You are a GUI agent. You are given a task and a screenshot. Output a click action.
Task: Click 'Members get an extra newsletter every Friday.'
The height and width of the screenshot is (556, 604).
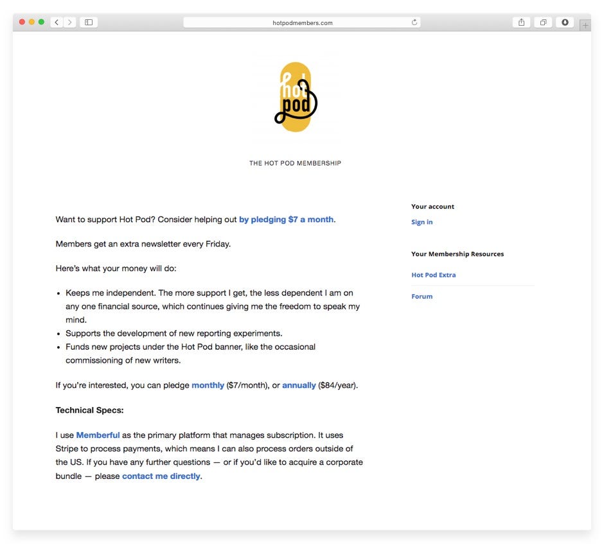143,244
